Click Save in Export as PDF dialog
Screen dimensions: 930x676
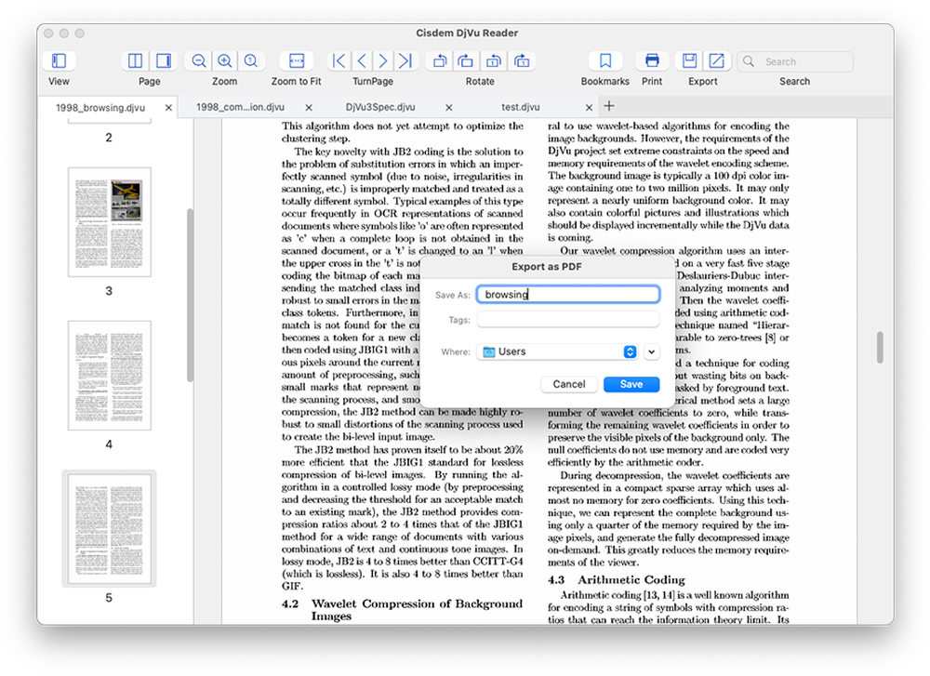(631, 384)
